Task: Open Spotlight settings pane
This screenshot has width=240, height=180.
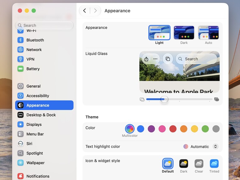Action: [44, 153]
